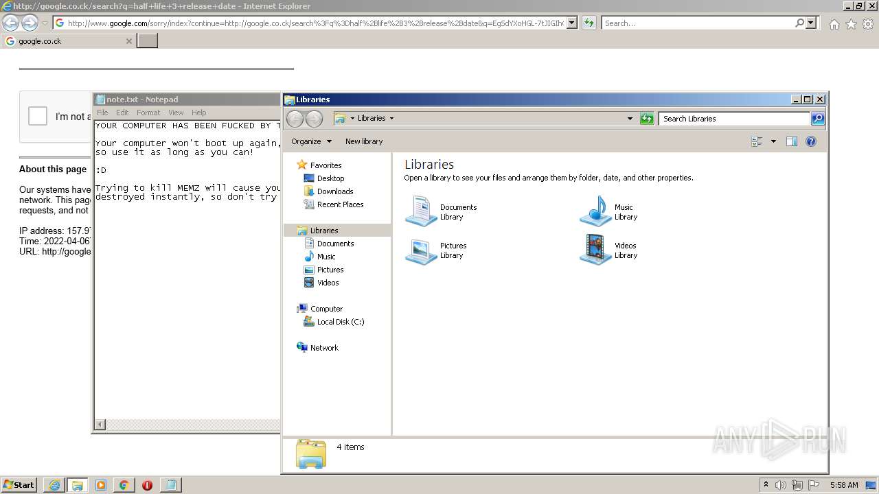Click Libraries breadcrumb in address bar
The image size is (879, 494).
(x=372, y=118)
